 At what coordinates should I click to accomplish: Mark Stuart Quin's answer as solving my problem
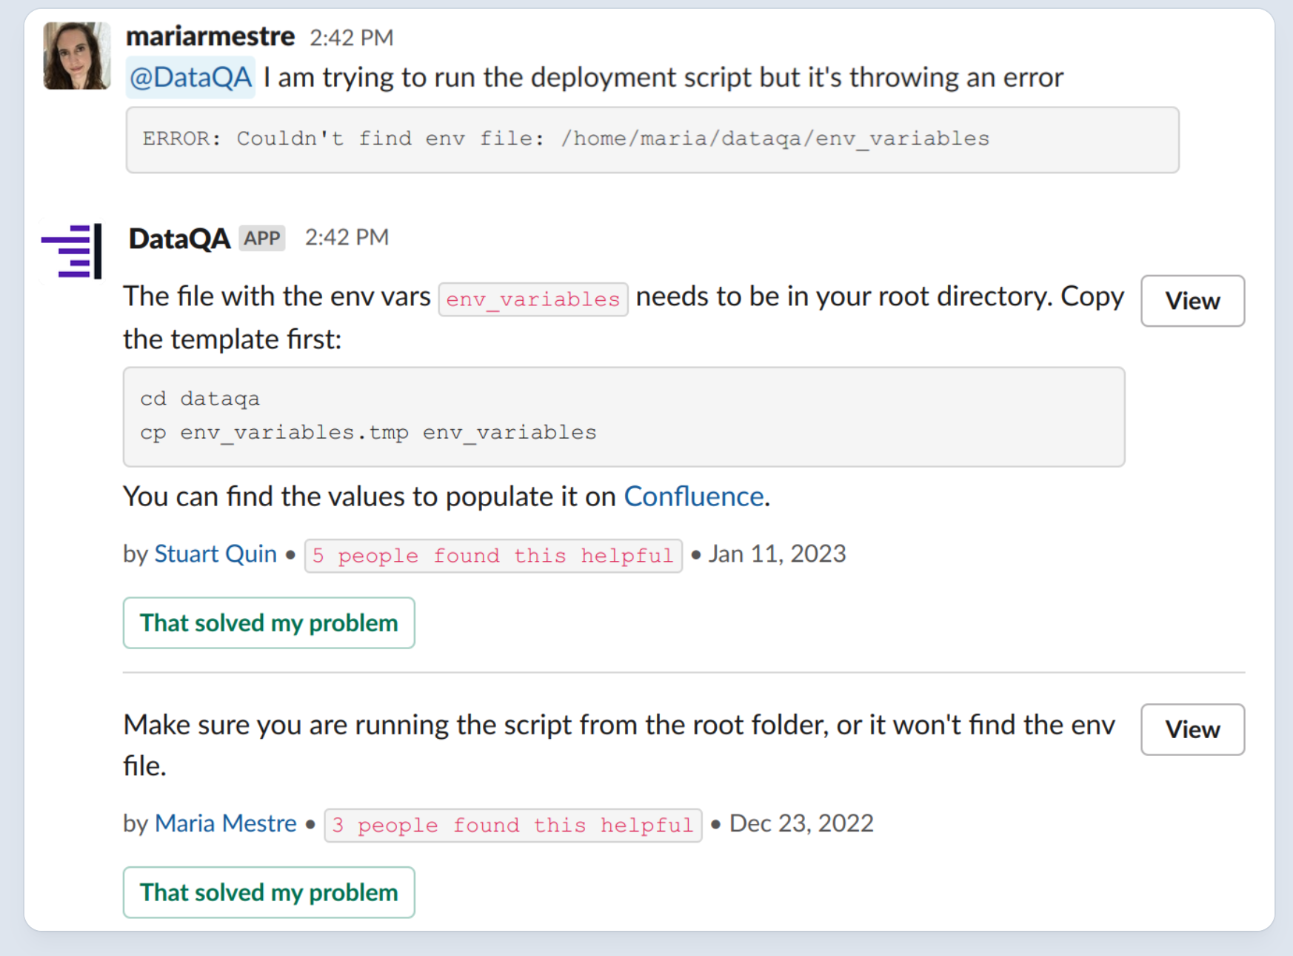(269, 623)
